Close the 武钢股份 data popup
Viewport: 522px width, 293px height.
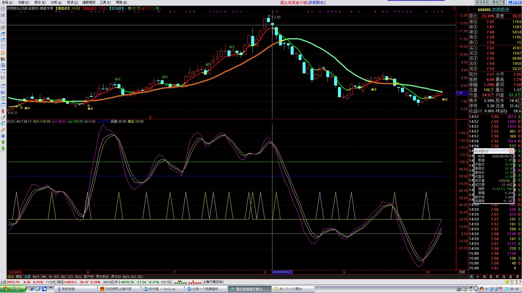511,151
